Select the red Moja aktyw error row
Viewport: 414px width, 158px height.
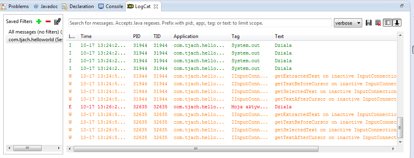point(231,107)
